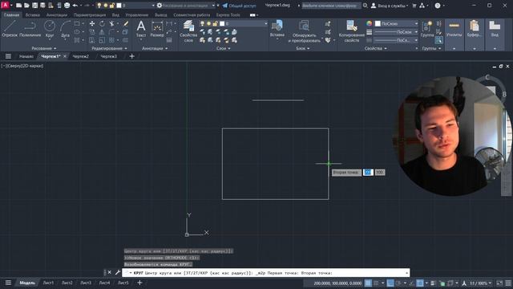
Task: Expand the Рисование panel
Action: (x=44, y=48)
